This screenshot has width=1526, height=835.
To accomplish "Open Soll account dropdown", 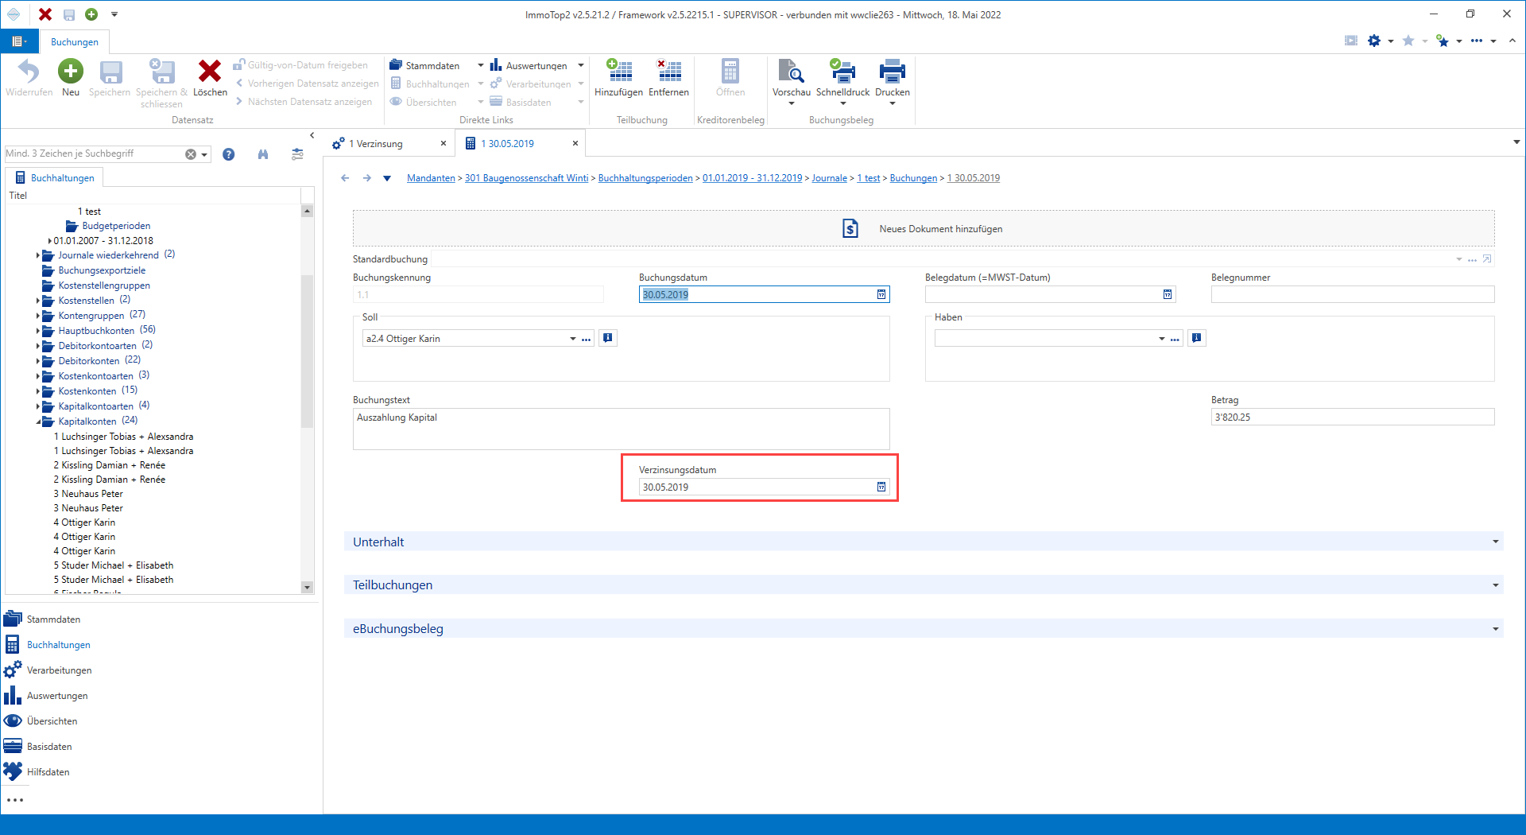I will tap(572, 339).
